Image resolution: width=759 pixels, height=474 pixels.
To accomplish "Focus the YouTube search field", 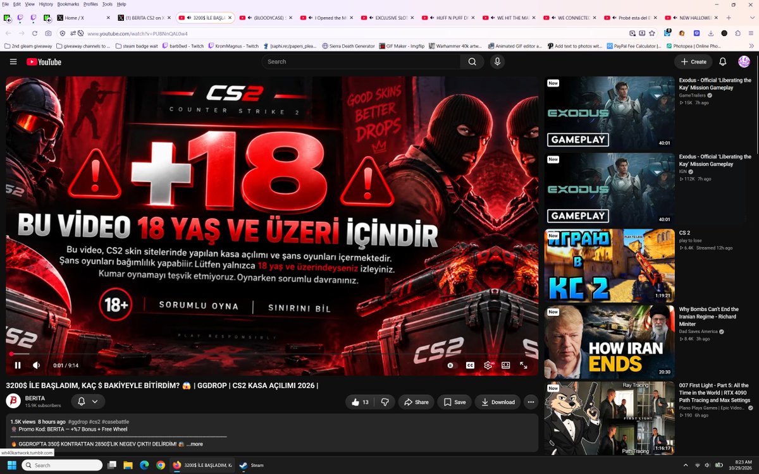I will (x=361, y=61).
